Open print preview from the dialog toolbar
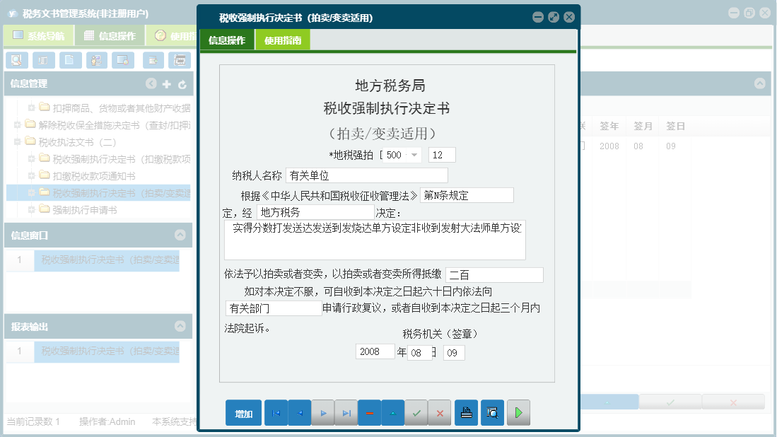 492,412
